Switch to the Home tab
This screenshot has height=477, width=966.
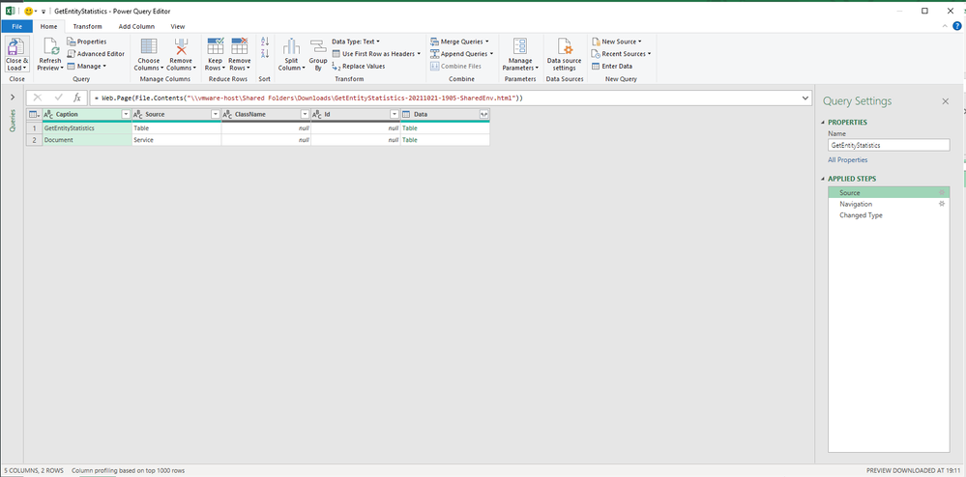48,26
